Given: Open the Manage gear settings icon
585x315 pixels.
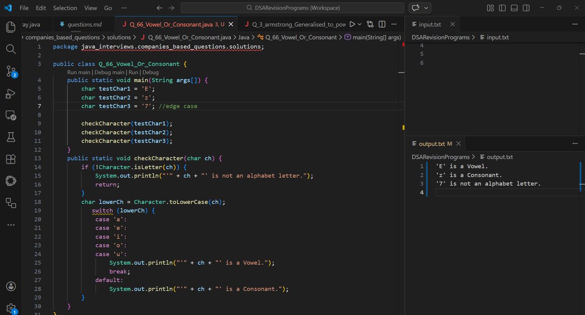Looking at the screenshot, I should 11,308.
